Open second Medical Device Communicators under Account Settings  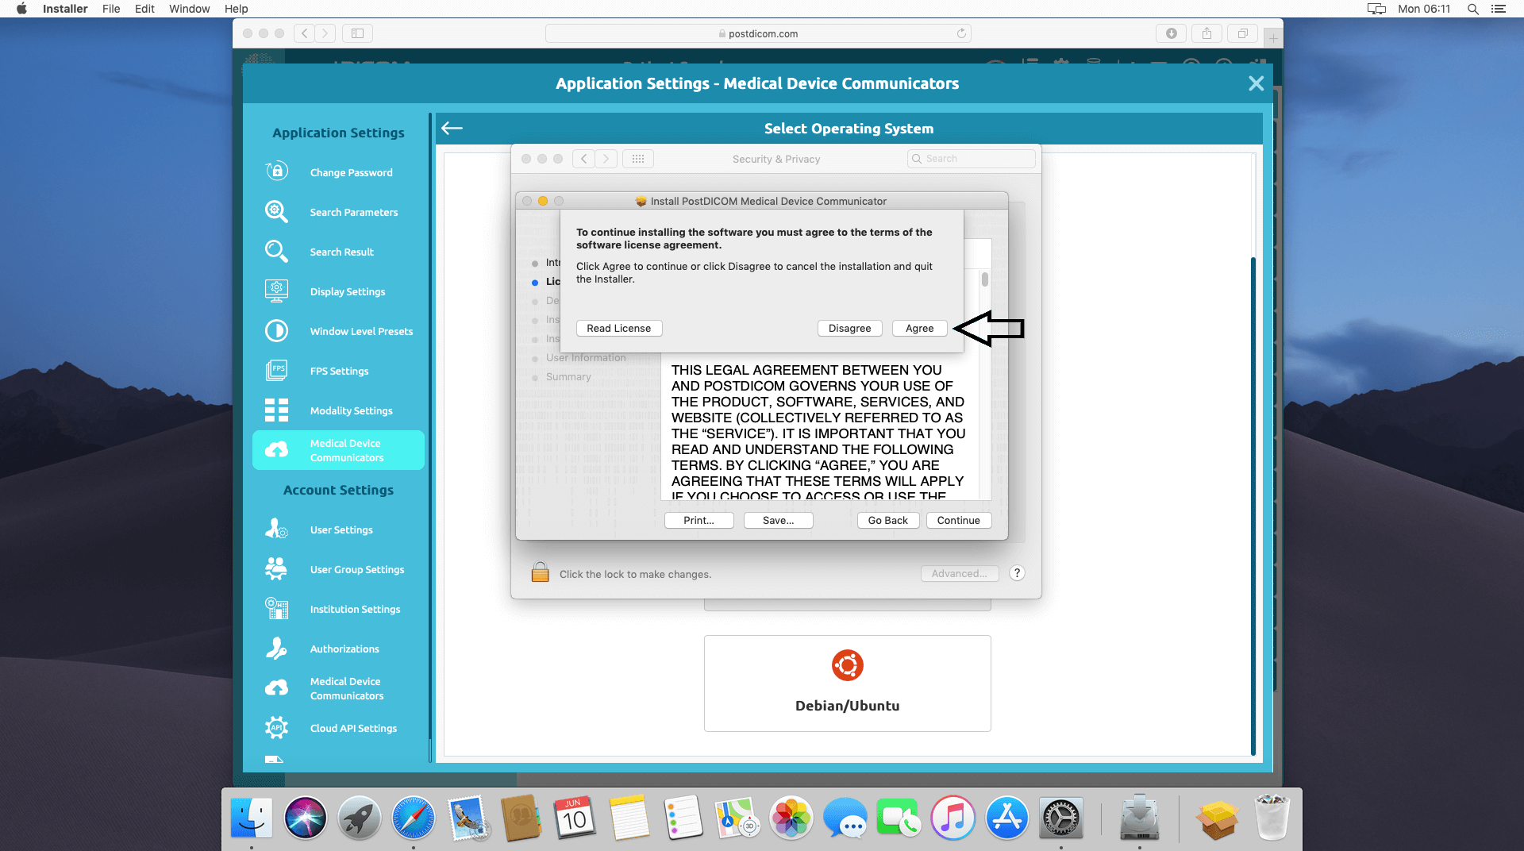tap(338, 688)
